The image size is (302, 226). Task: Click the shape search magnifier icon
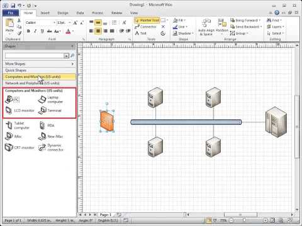pos(72,55)
